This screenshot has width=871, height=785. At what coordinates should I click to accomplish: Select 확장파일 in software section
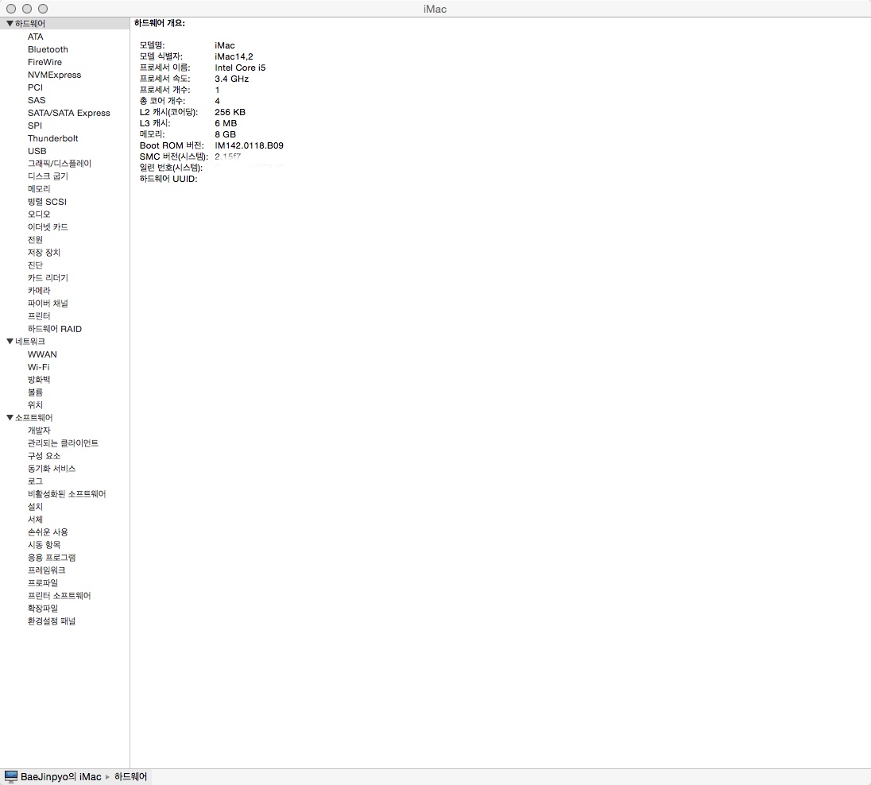click(43, 609)
